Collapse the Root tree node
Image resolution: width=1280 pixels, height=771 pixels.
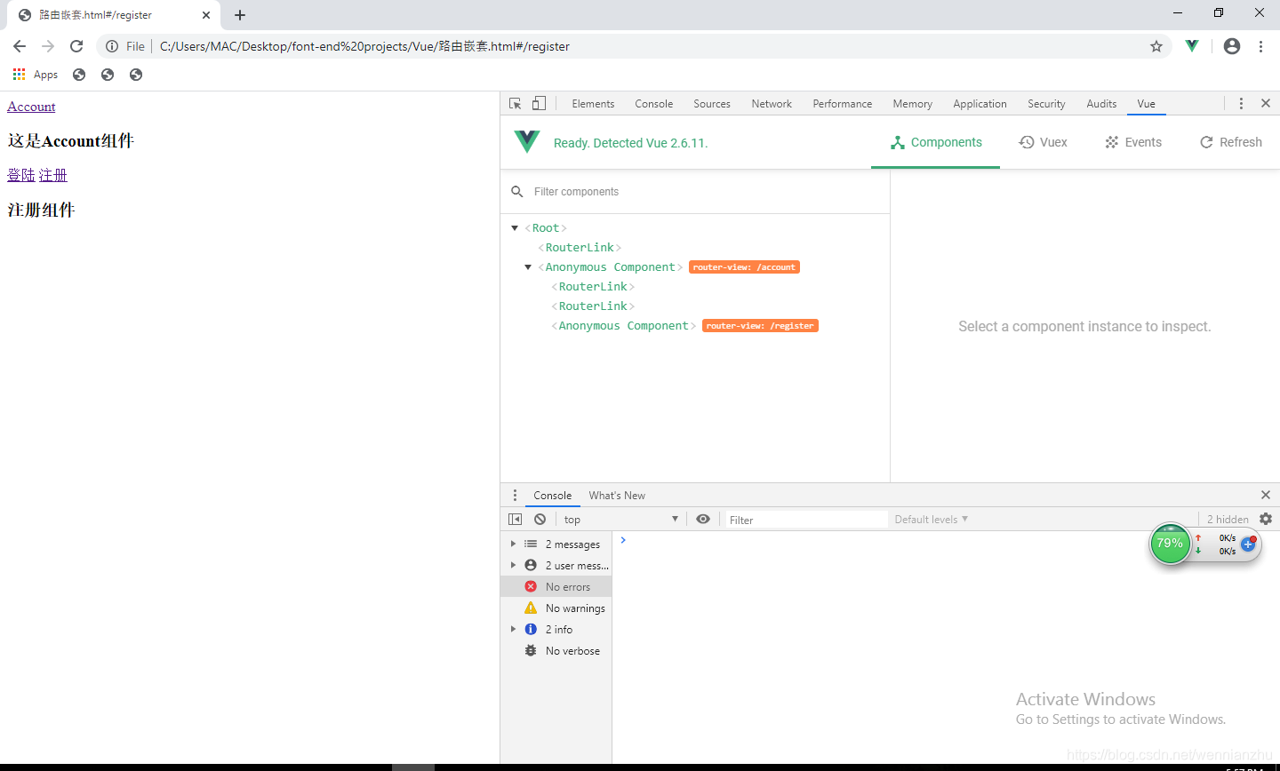point(515,228)
